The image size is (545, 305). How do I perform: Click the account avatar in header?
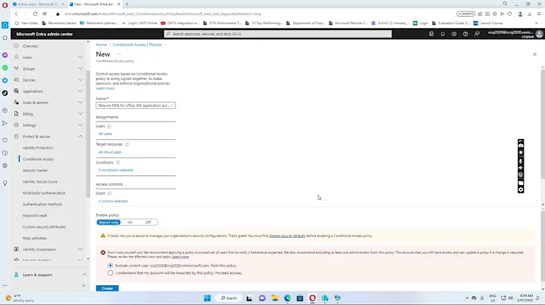click(539, 34)
